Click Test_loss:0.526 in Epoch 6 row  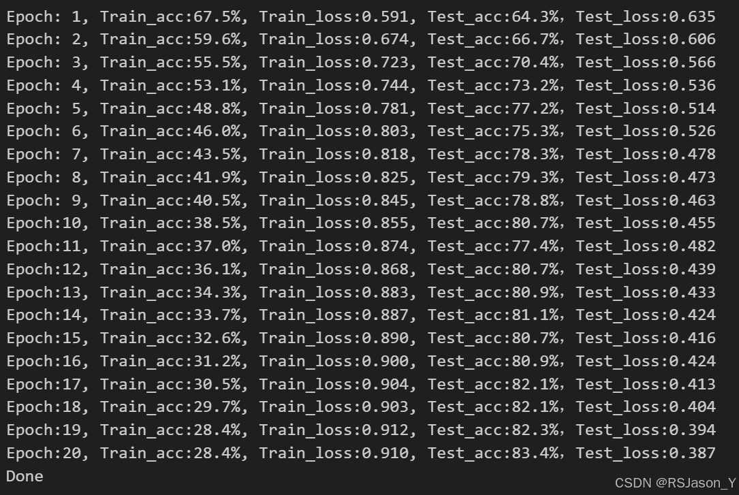coord(646,131)
